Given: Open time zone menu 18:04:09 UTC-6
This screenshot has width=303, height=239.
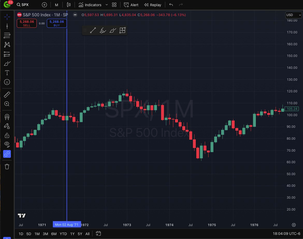Looking at the screenshot, I should coord(286,234).
